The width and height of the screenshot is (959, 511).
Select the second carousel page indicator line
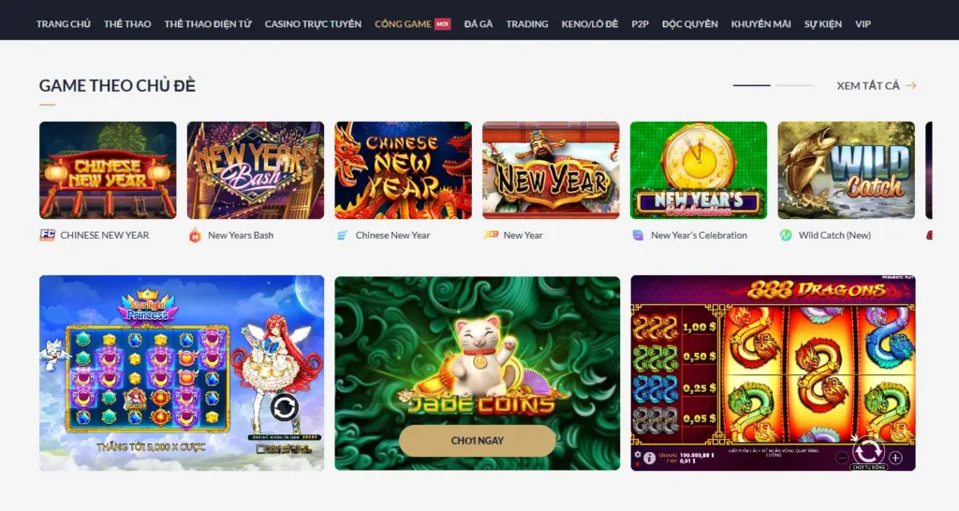point(794,85)
